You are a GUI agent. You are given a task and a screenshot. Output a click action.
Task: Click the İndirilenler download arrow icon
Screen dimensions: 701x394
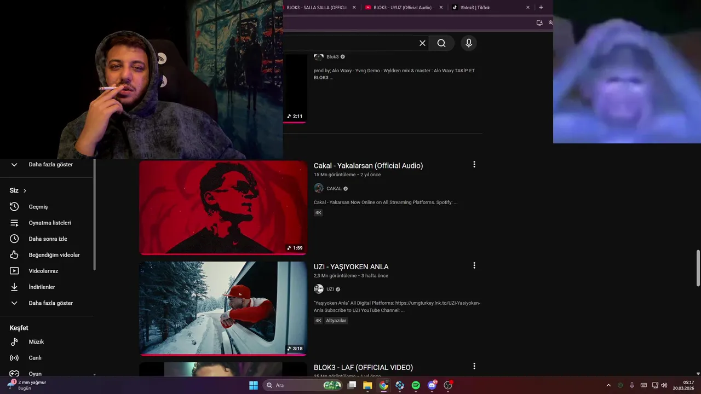[14, 287]
